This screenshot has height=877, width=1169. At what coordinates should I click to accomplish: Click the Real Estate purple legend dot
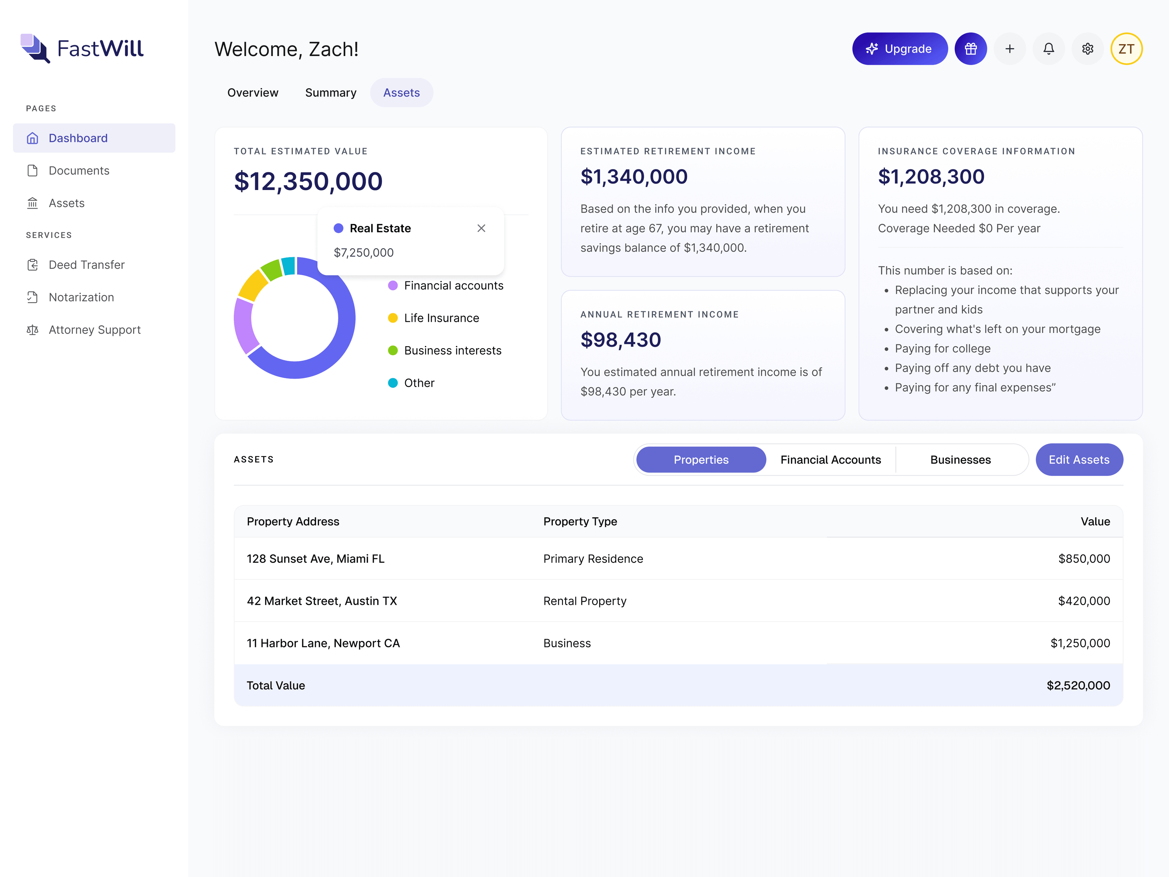[x=339, y=228]
